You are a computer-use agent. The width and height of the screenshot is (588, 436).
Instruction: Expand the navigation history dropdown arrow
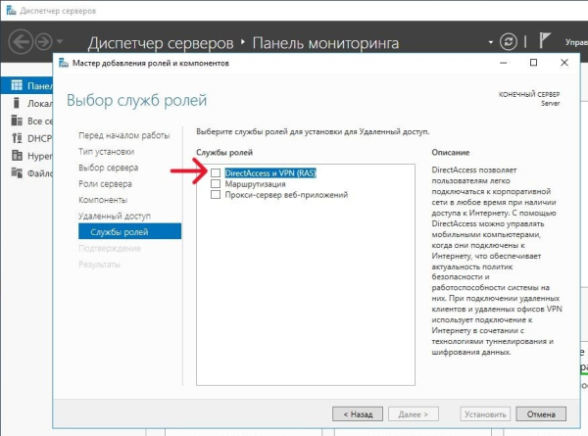[x=60, y=41]
